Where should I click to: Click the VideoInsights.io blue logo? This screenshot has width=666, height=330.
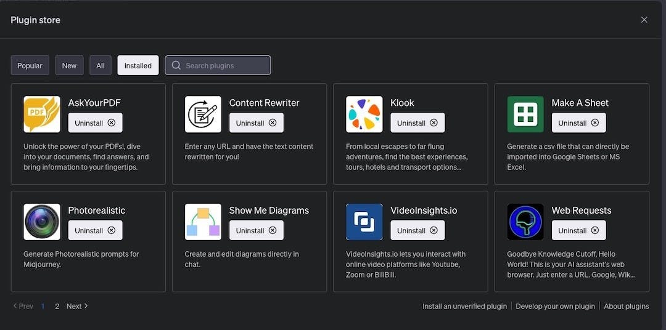[364, 222]
